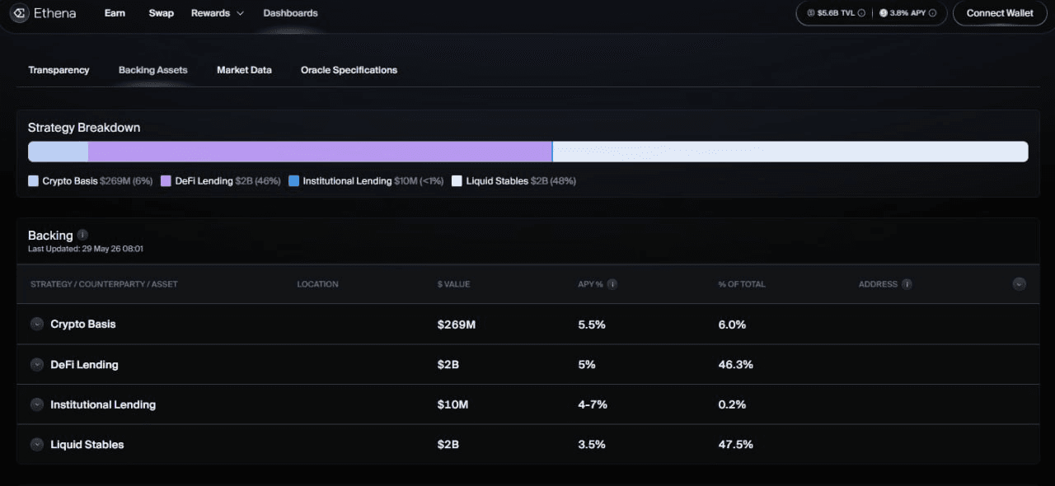Click the Strategy Breakdown heading
This screenshot has height=486, width=1055.
coord(84,128)
